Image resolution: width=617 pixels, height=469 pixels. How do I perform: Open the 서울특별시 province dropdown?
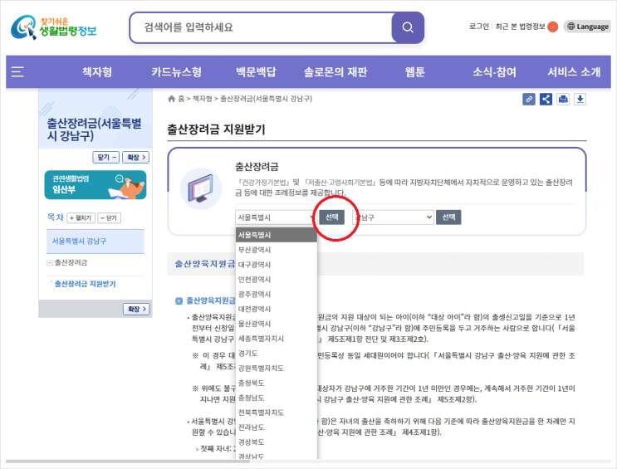(x=276, y=217)
